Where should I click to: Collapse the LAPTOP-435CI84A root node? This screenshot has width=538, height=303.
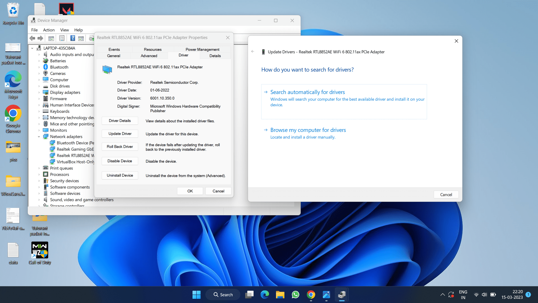point(32,48)
